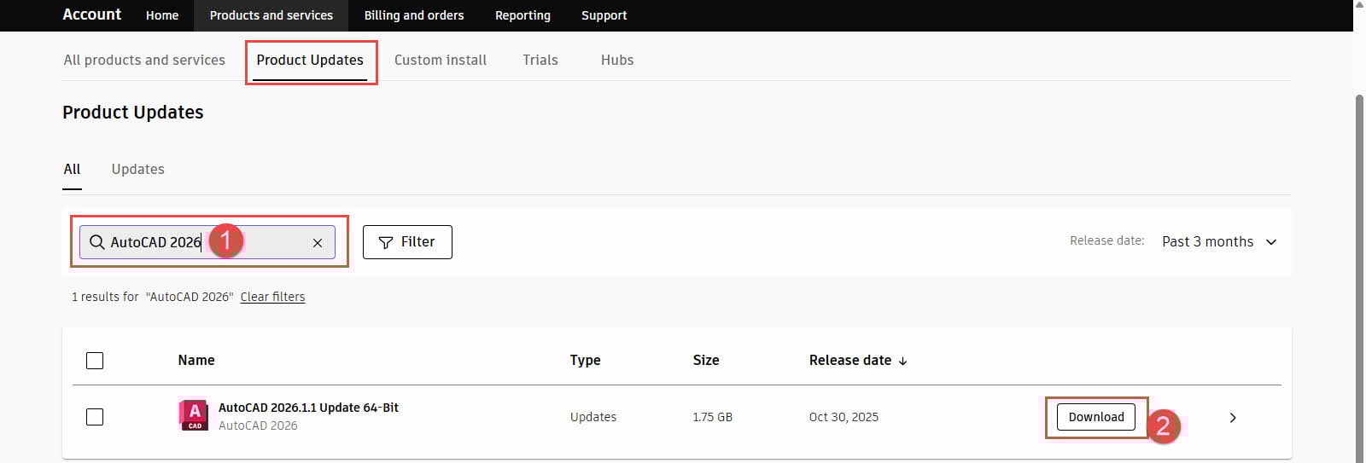This screenshot has width=1366, height=463.
Task: Click the scrollbar up arrow
Action: (x=1359, y=5)
